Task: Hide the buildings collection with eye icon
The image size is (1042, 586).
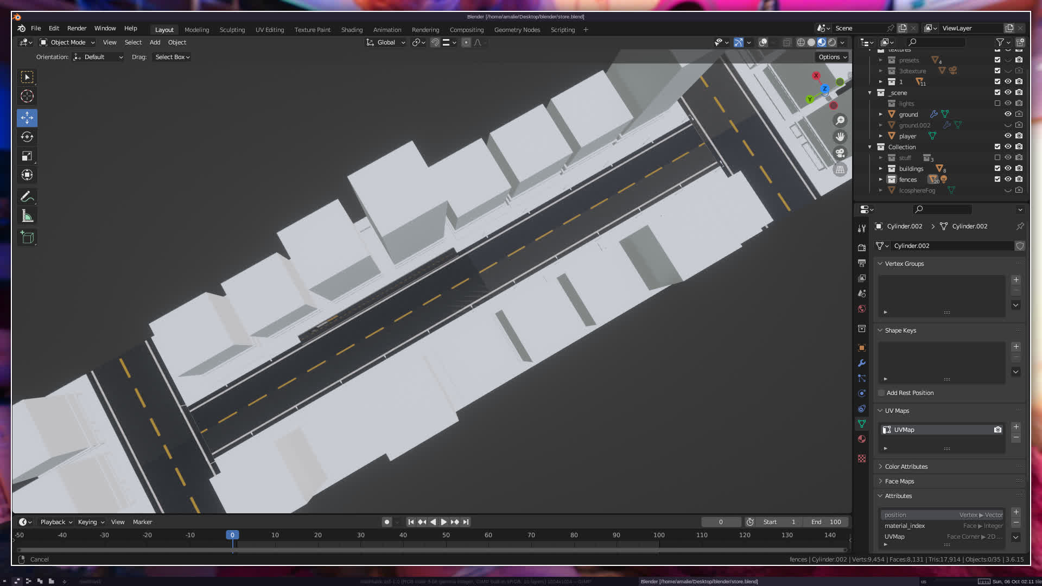Action: pos(1008,169)
